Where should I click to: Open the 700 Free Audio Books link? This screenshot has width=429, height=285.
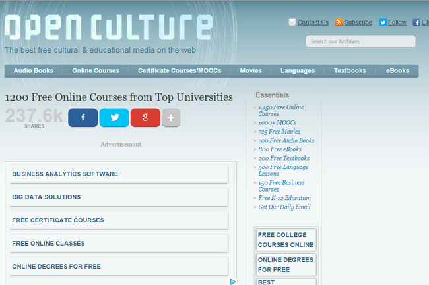tap(286, 140)
